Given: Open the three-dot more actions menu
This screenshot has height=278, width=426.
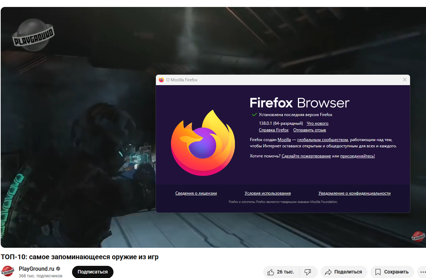Looking at the screenshot, I should coord(423,272).
